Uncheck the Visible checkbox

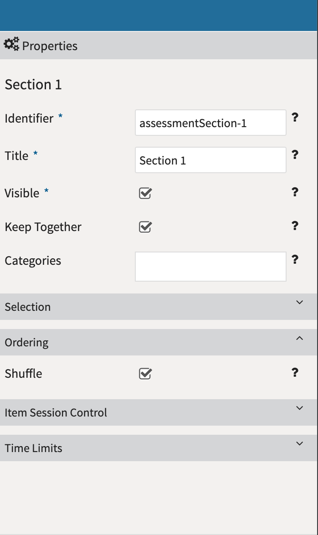click(144, 193)
